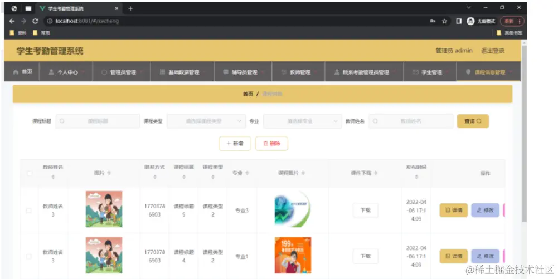Expand the 个人中心 nav menu

pos(66,72)
